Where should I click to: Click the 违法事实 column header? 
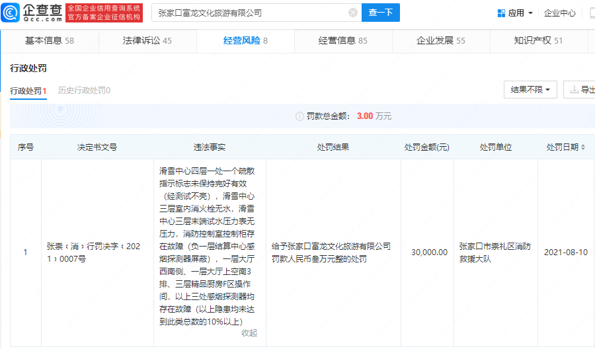[210, 147]
